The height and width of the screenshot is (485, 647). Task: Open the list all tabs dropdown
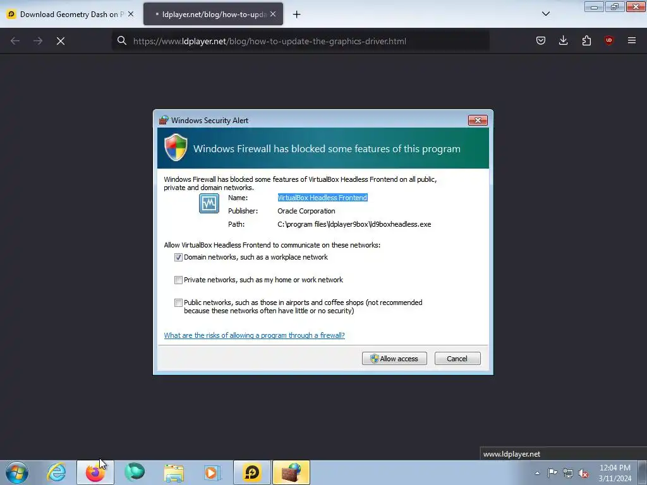[546, 14]
